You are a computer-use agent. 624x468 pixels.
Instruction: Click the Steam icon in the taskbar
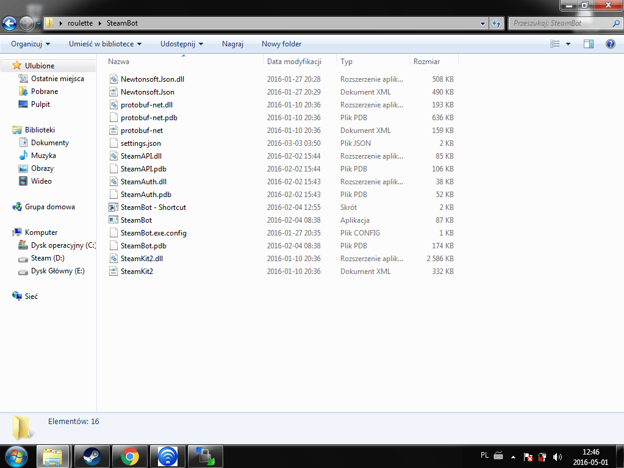tap(91, 456)
